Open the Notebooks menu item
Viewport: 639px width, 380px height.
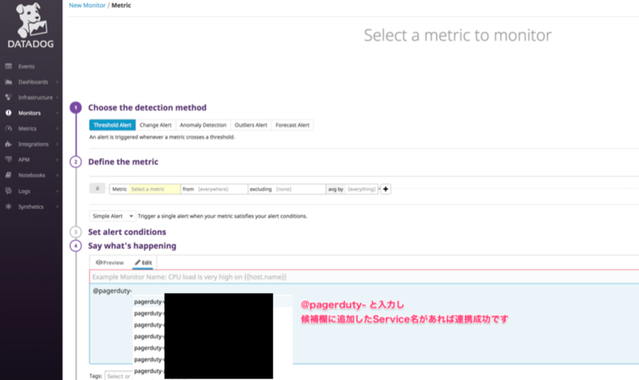31,175
